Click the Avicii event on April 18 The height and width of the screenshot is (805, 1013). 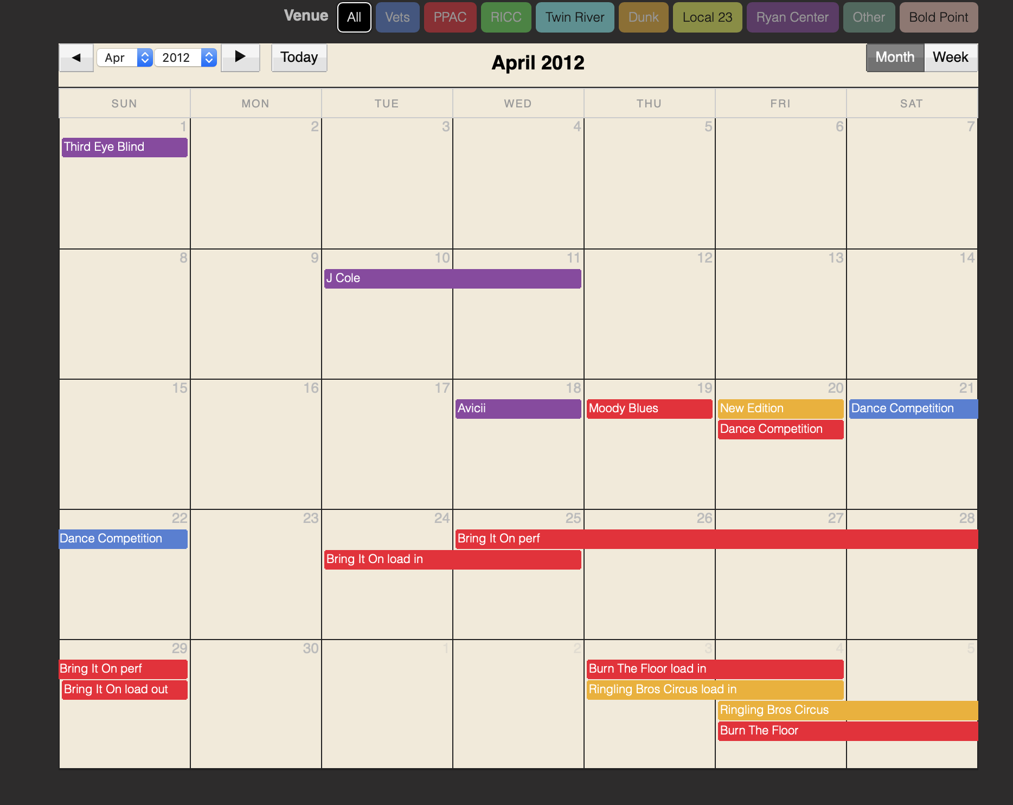[x=518, y=408]
